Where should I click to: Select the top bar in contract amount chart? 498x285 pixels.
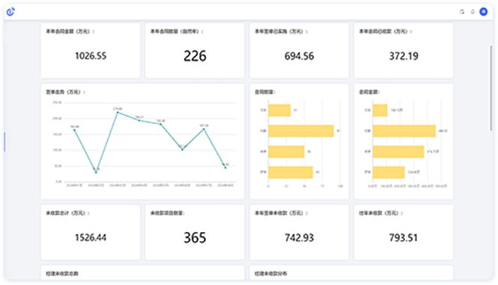380,110
